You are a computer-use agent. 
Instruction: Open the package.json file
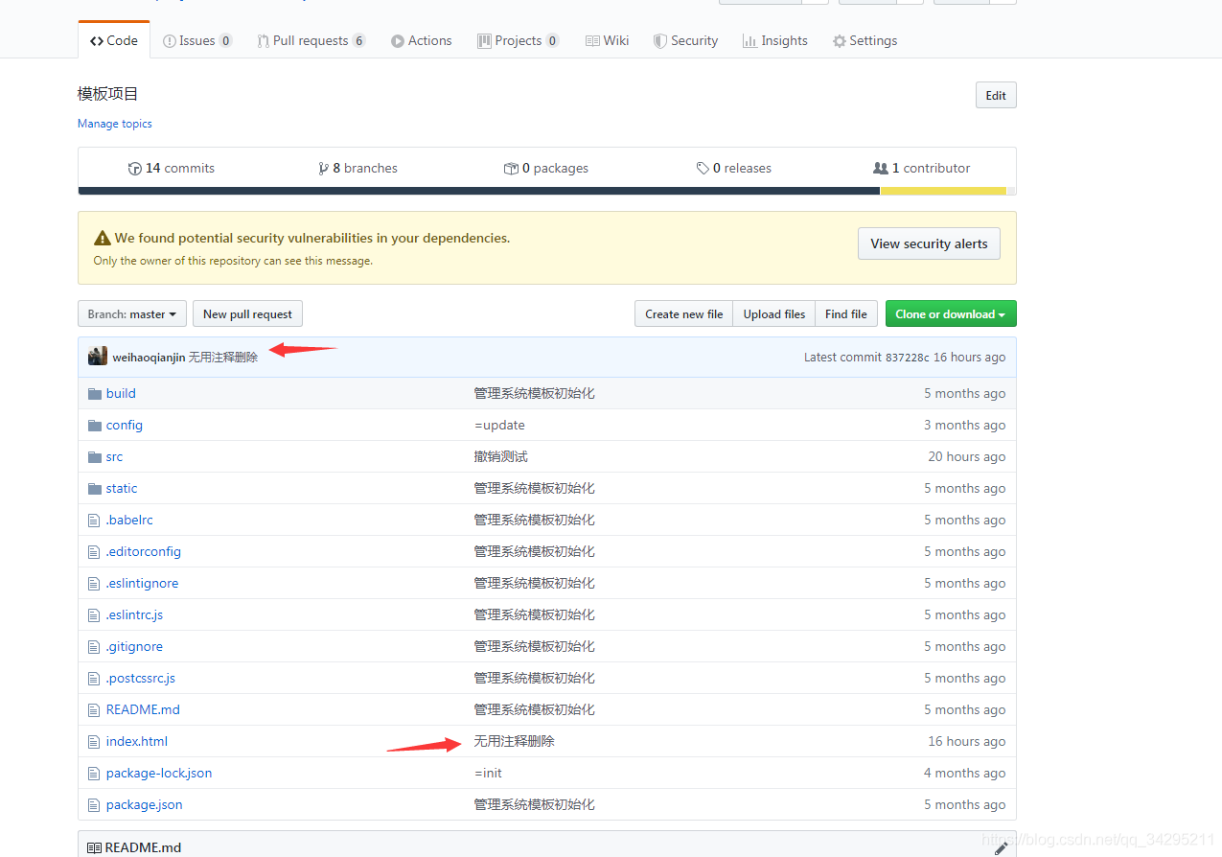[x=144, y=804]
